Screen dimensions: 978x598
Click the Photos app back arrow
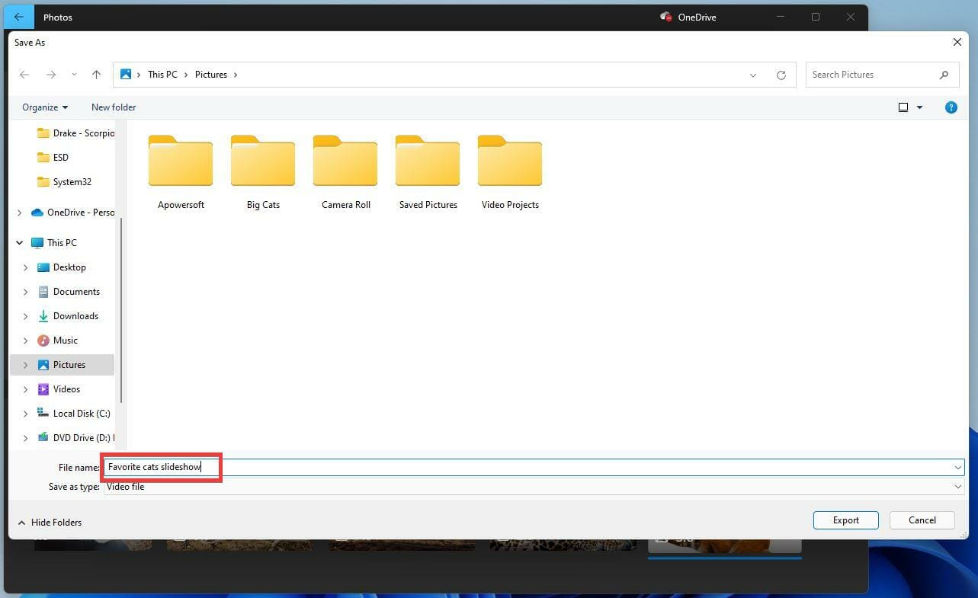pos(18,16)
